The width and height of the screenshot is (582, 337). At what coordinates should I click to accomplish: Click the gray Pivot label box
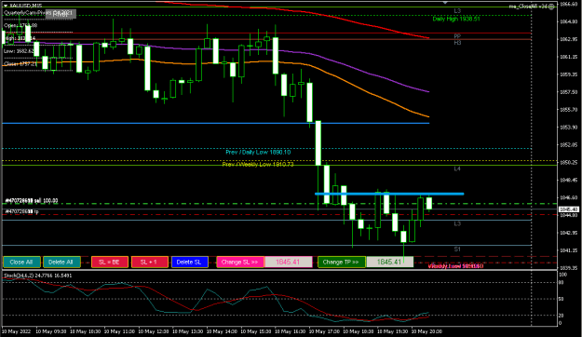point(61,14)
